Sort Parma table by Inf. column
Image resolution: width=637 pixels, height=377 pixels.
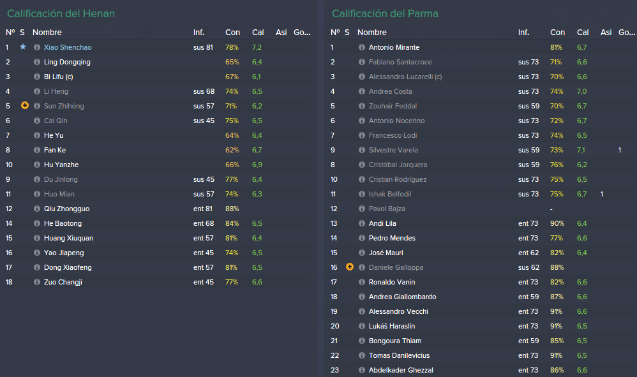tap(523, 32)
